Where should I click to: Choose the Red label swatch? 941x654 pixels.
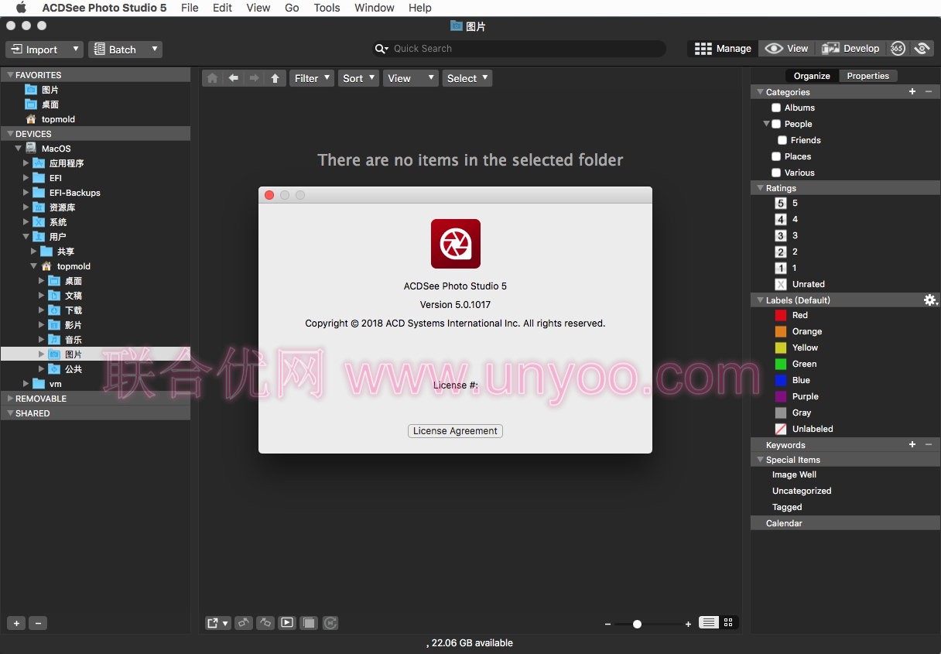pos(781,315)
